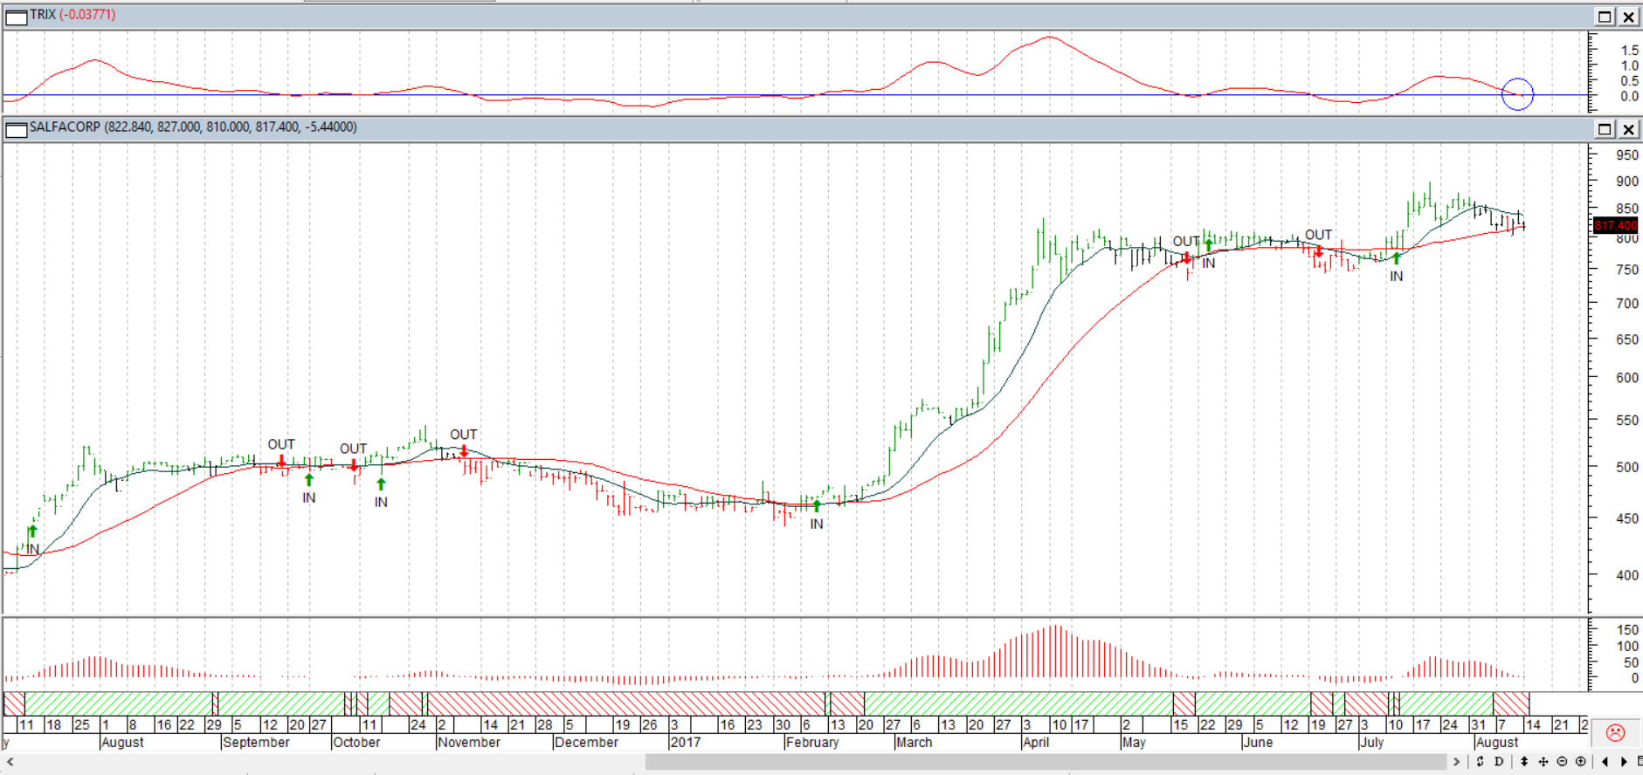Open the TRIX panel window menu icon

click(x=17, y=17)
